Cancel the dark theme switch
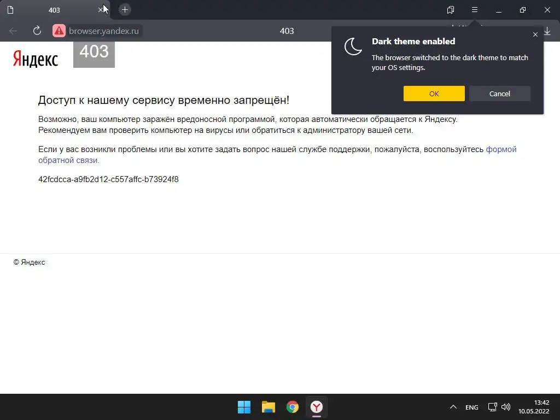Image resolution: width=560 pixels, height=420 pixels. click(499, 94)
